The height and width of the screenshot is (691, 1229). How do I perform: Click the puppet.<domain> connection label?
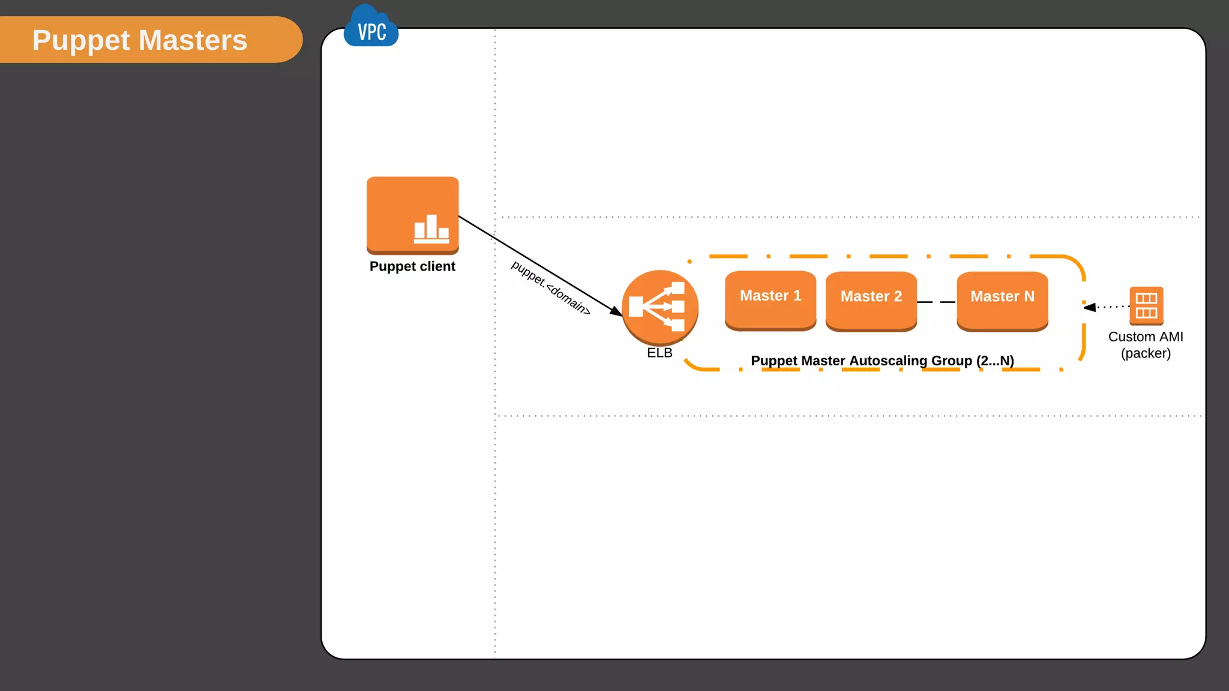550,288
